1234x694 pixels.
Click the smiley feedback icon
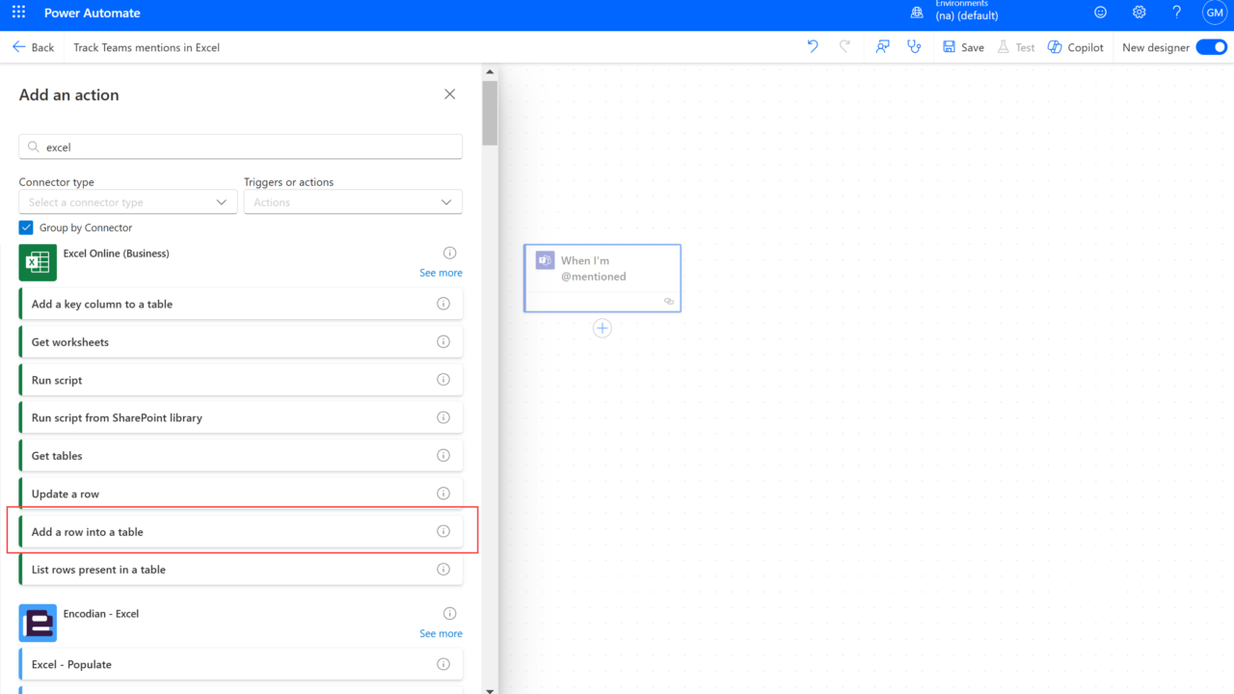click(1101, 13)
